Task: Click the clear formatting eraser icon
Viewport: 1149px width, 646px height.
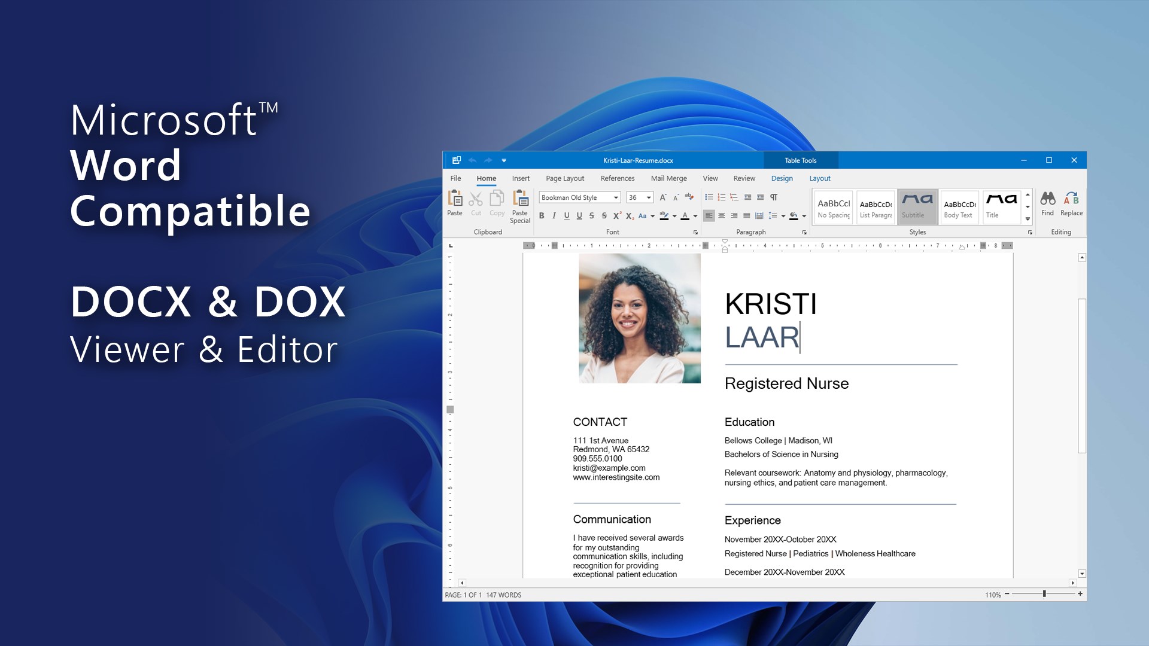Action: (x=689, y=197)
